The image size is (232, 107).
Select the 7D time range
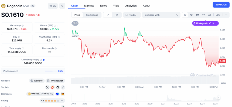point(191,15)
